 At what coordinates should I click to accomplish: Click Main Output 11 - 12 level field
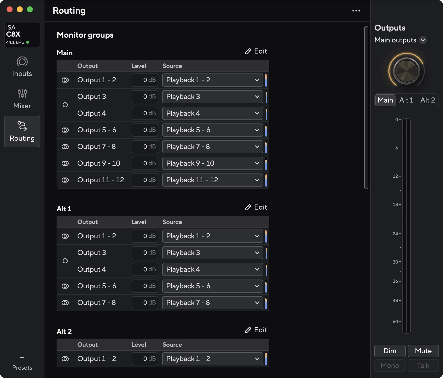pyautogui.click(x=145, y=180)
